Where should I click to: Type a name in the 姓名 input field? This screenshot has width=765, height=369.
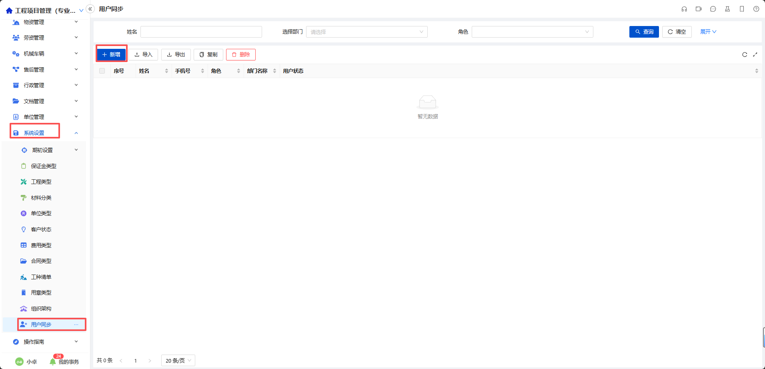pyautogui.click(x=201, y=32)
